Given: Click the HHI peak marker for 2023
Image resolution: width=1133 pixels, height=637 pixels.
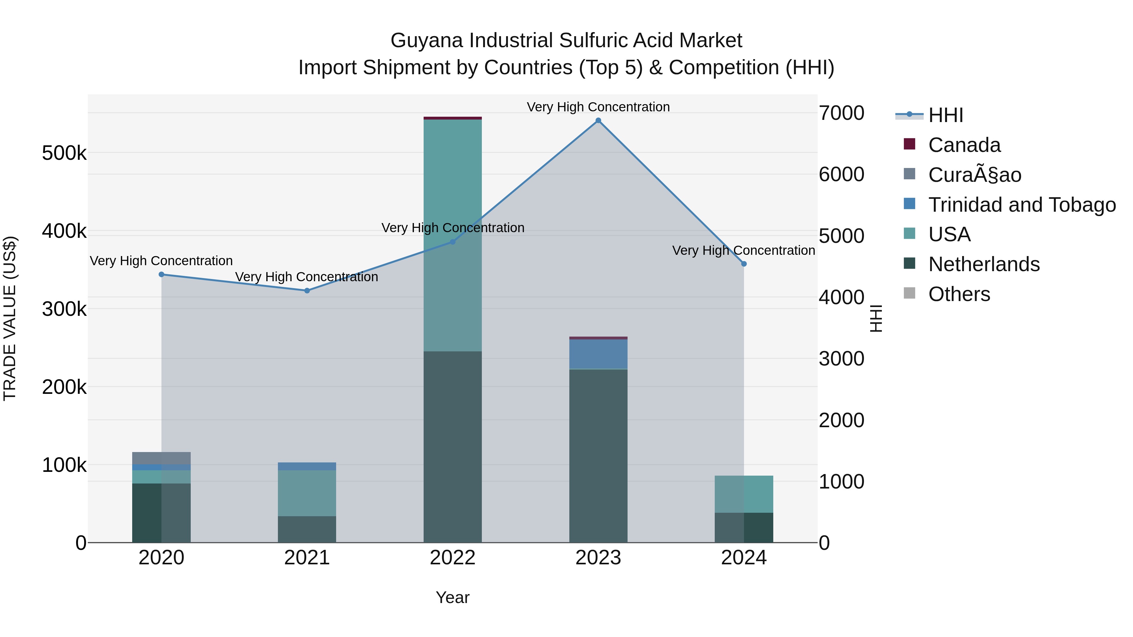Looking at the screenshot, I should coord(598,120).
